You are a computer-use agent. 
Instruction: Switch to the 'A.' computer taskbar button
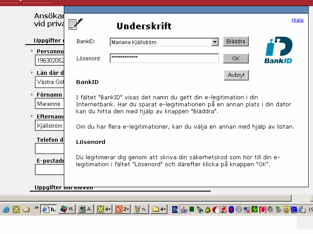(x=85, y=209)
